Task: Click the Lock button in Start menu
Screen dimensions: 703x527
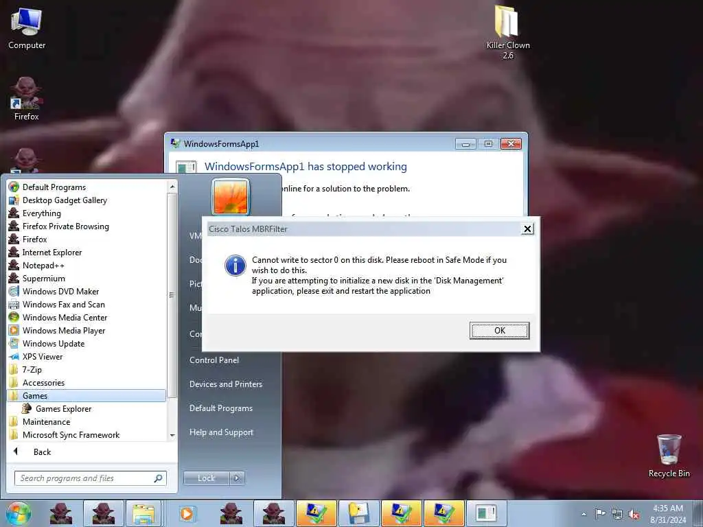Action: point(206,478)
